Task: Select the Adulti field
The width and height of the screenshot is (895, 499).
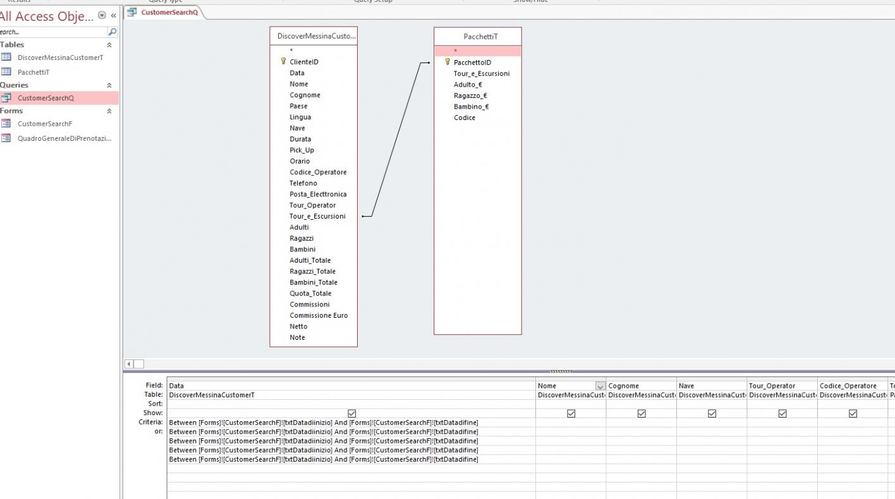Action: coord(299,227)
